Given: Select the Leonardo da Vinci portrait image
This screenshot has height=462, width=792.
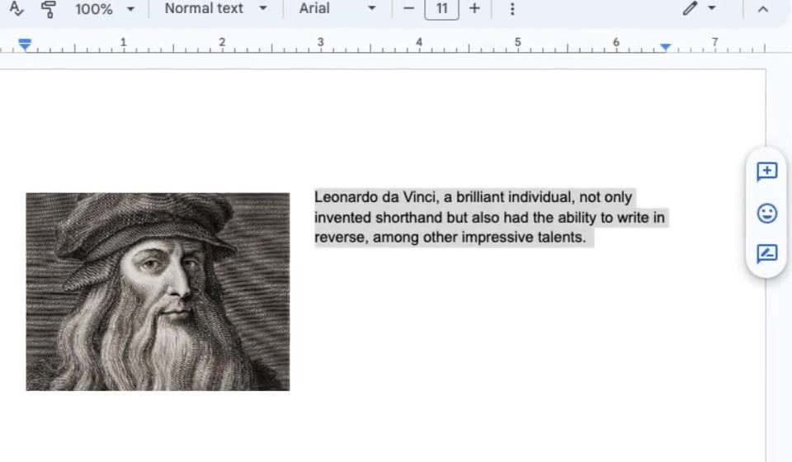Looking at the screenshot, I should point(158,291).
